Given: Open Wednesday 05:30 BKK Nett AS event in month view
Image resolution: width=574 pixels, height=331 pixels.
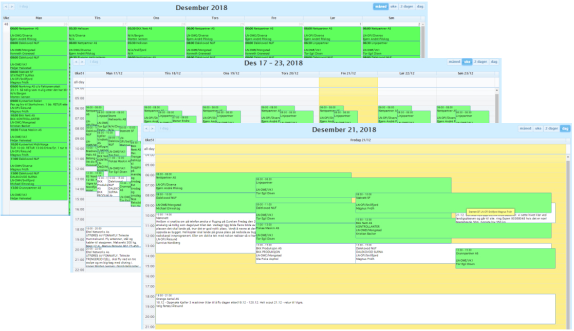Looking at the screenshot, I should click(156, 34).
